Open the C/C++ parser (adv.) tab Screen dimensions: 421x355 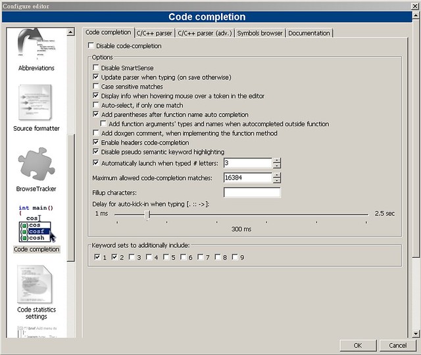(x=205, y=34)
